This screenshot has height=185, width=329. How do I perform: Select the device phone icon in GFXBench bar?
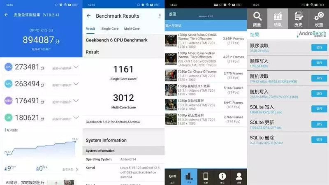click(x=206, y=177)
